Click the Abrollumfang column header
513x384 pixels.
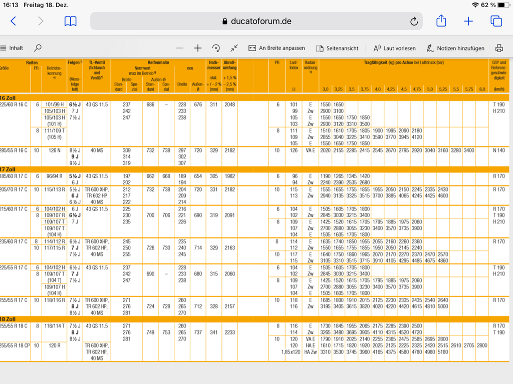point(229,65)
